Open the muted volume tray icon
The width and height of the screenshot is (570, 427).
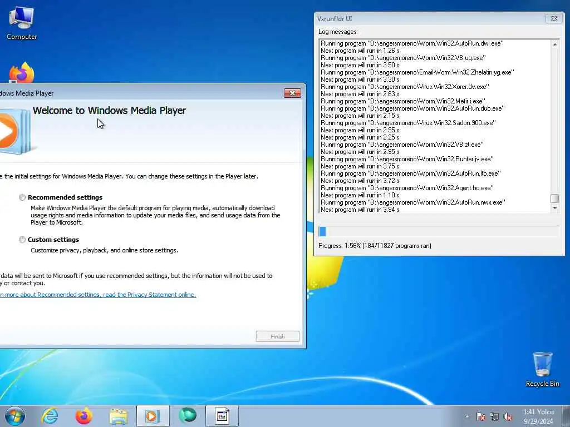click(508, 417)
